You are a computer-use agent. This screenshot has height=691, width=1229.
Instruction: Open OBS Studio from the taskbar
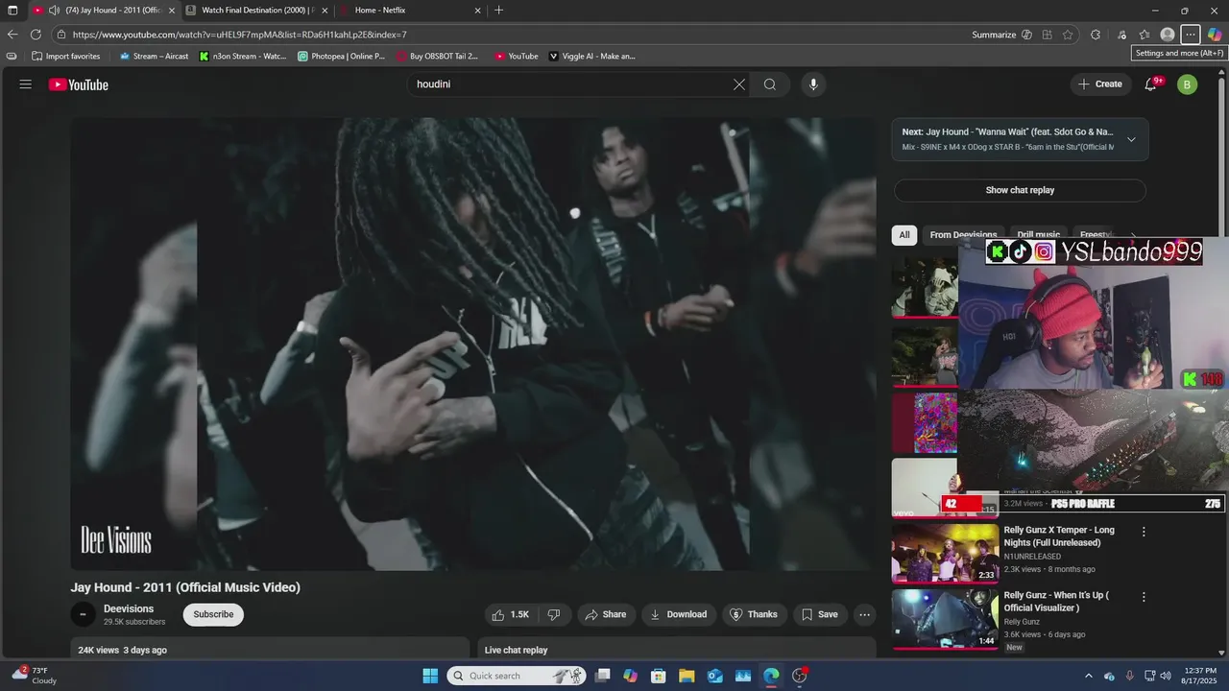800,676
